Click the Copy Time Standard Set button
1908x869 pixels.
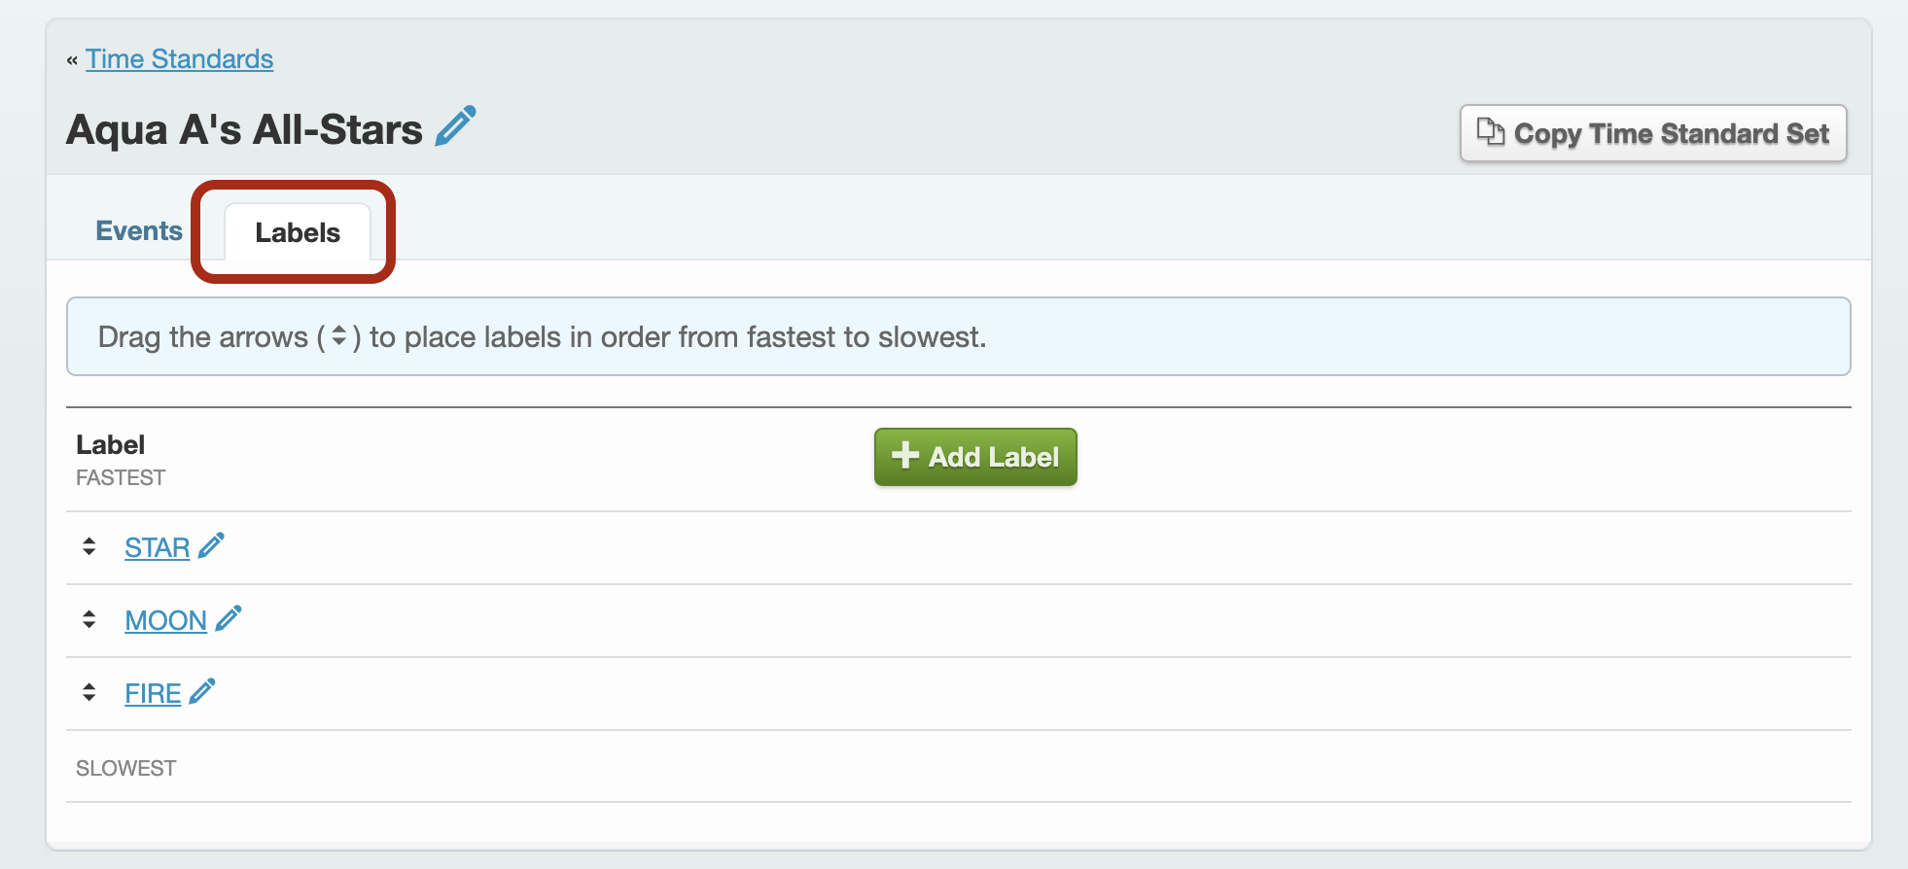pyautogui.click(x=1653, y=133)
